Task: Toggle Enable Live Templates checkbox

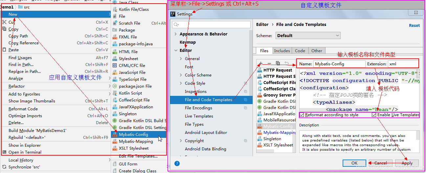Action: click(374, 115)
